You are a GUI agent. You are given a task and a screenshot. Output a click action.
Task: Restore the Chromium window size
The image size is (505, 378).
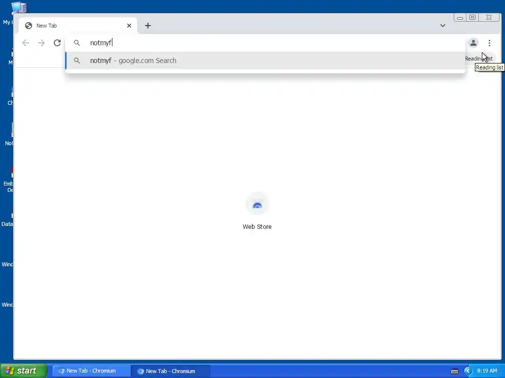tap(472, 17)
